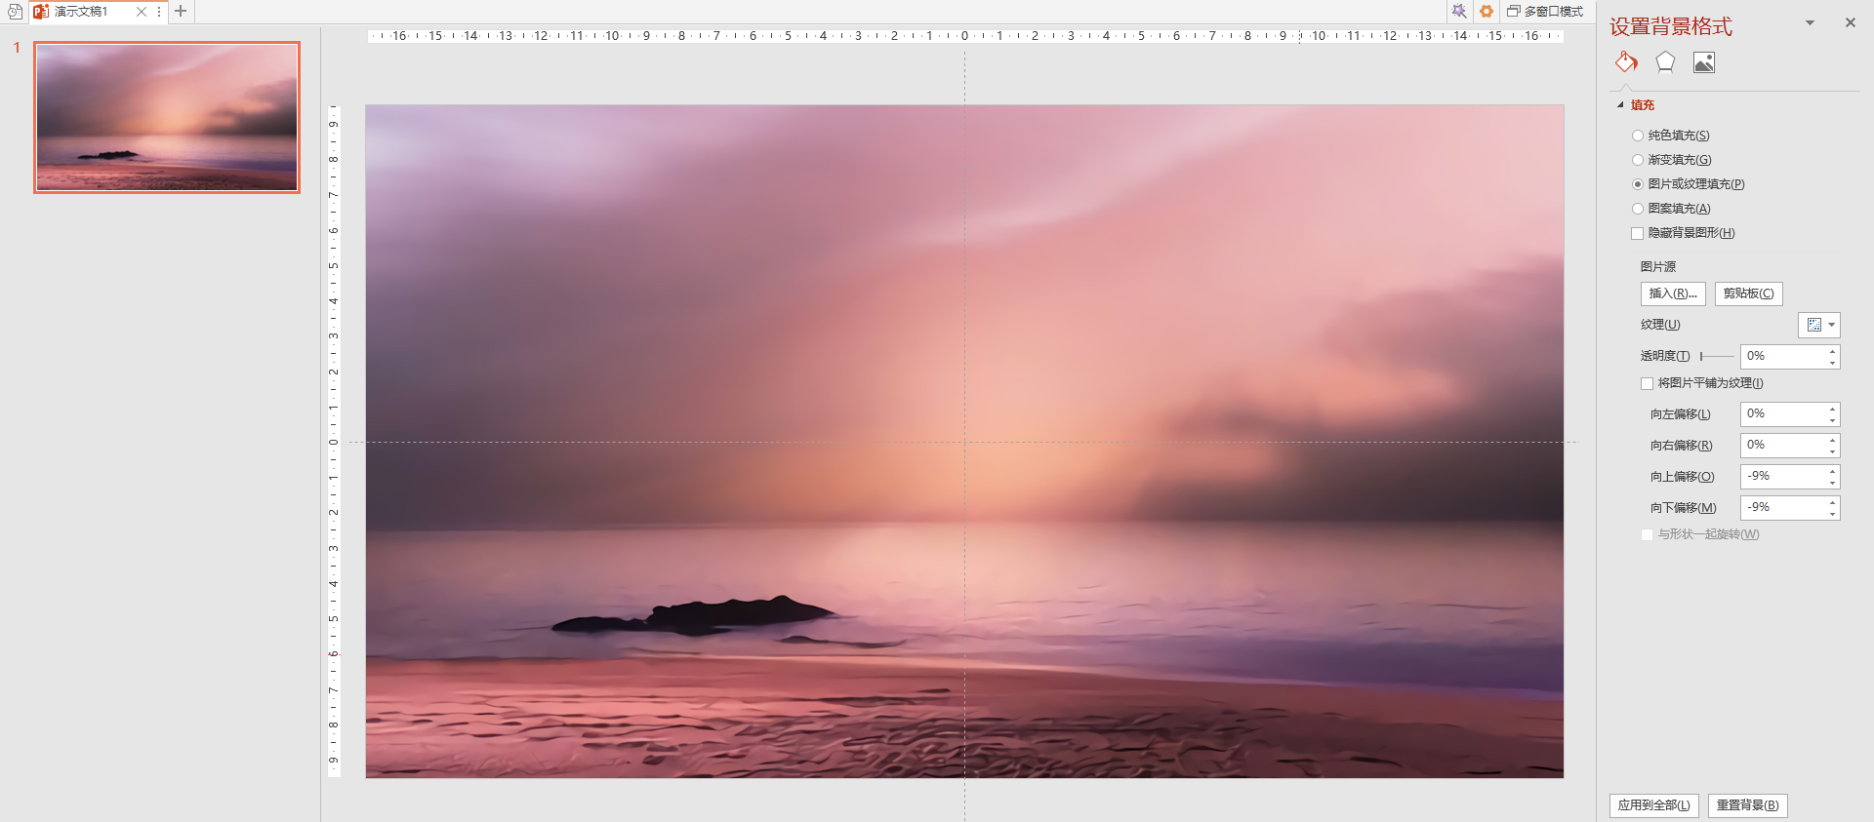Click 多窗口模式 multi-window mode

pos(1545,12)
